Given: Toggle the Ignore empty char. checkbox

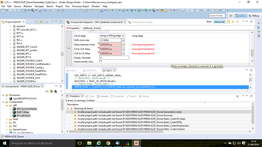Looking at the screenshot, I should 100,61.
